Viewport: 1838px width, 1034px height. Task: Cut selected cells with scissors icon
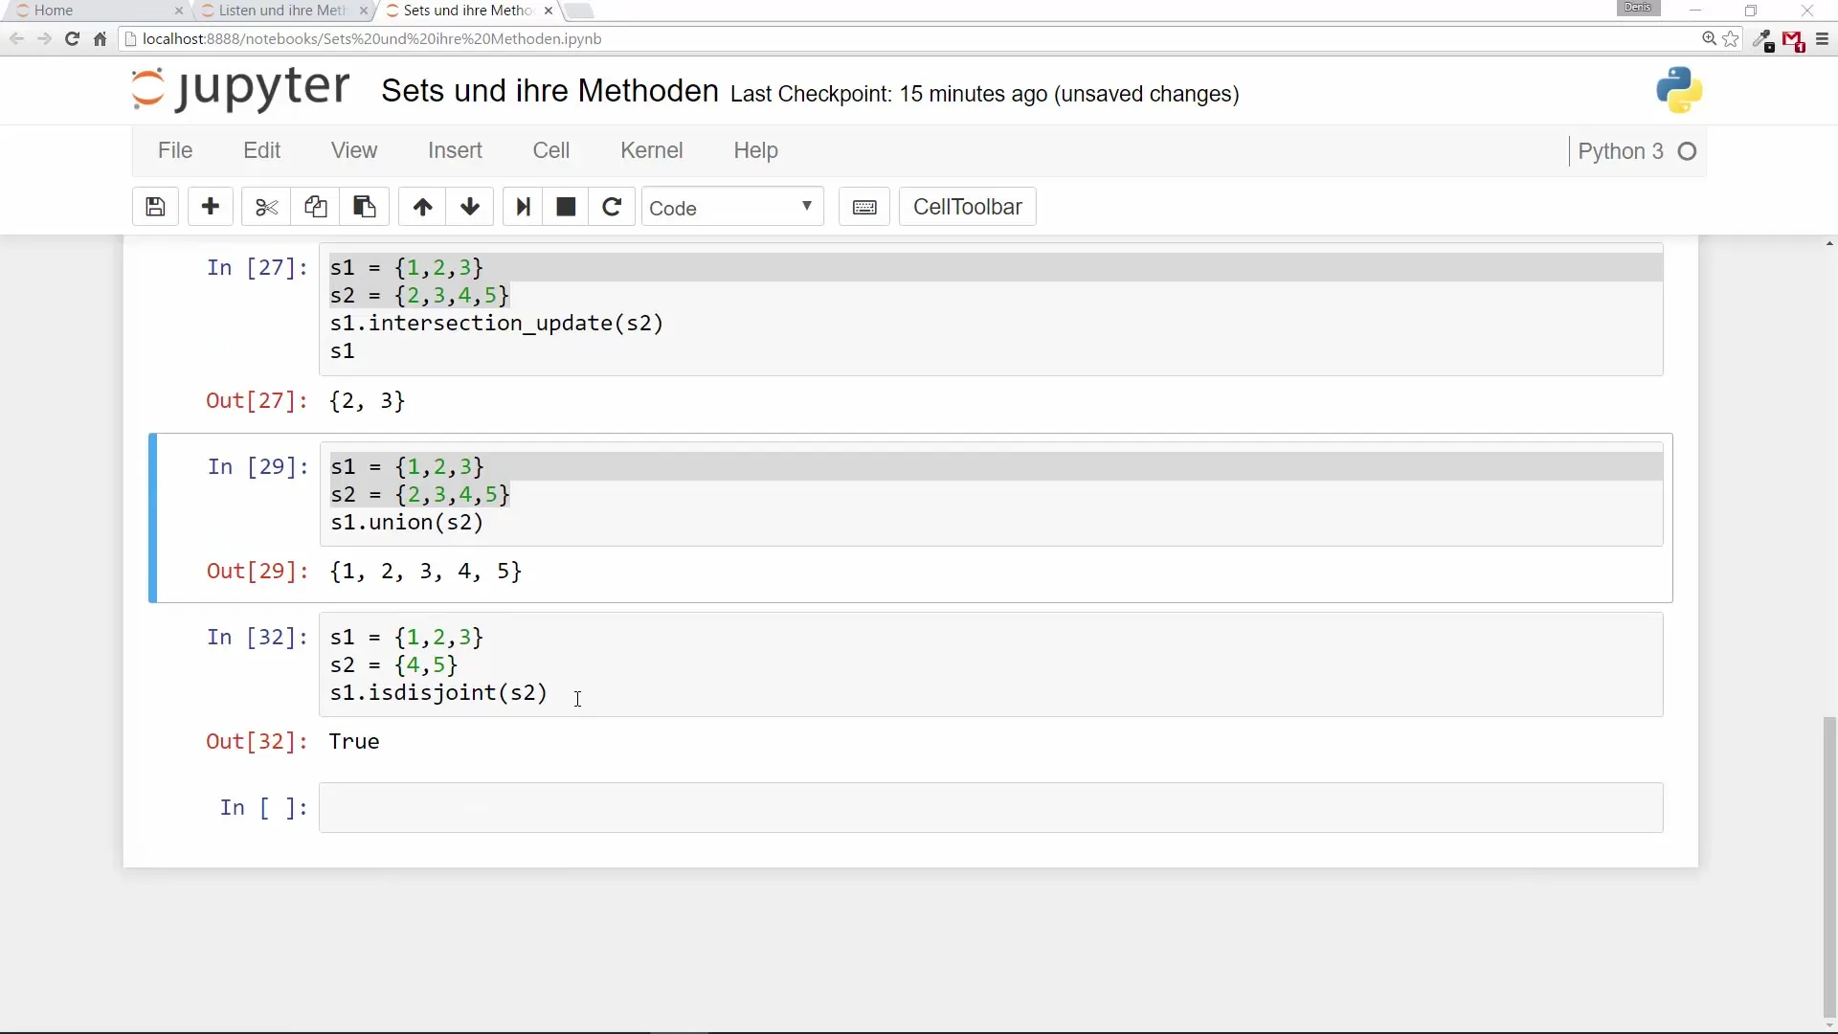[x=266, y=207]
